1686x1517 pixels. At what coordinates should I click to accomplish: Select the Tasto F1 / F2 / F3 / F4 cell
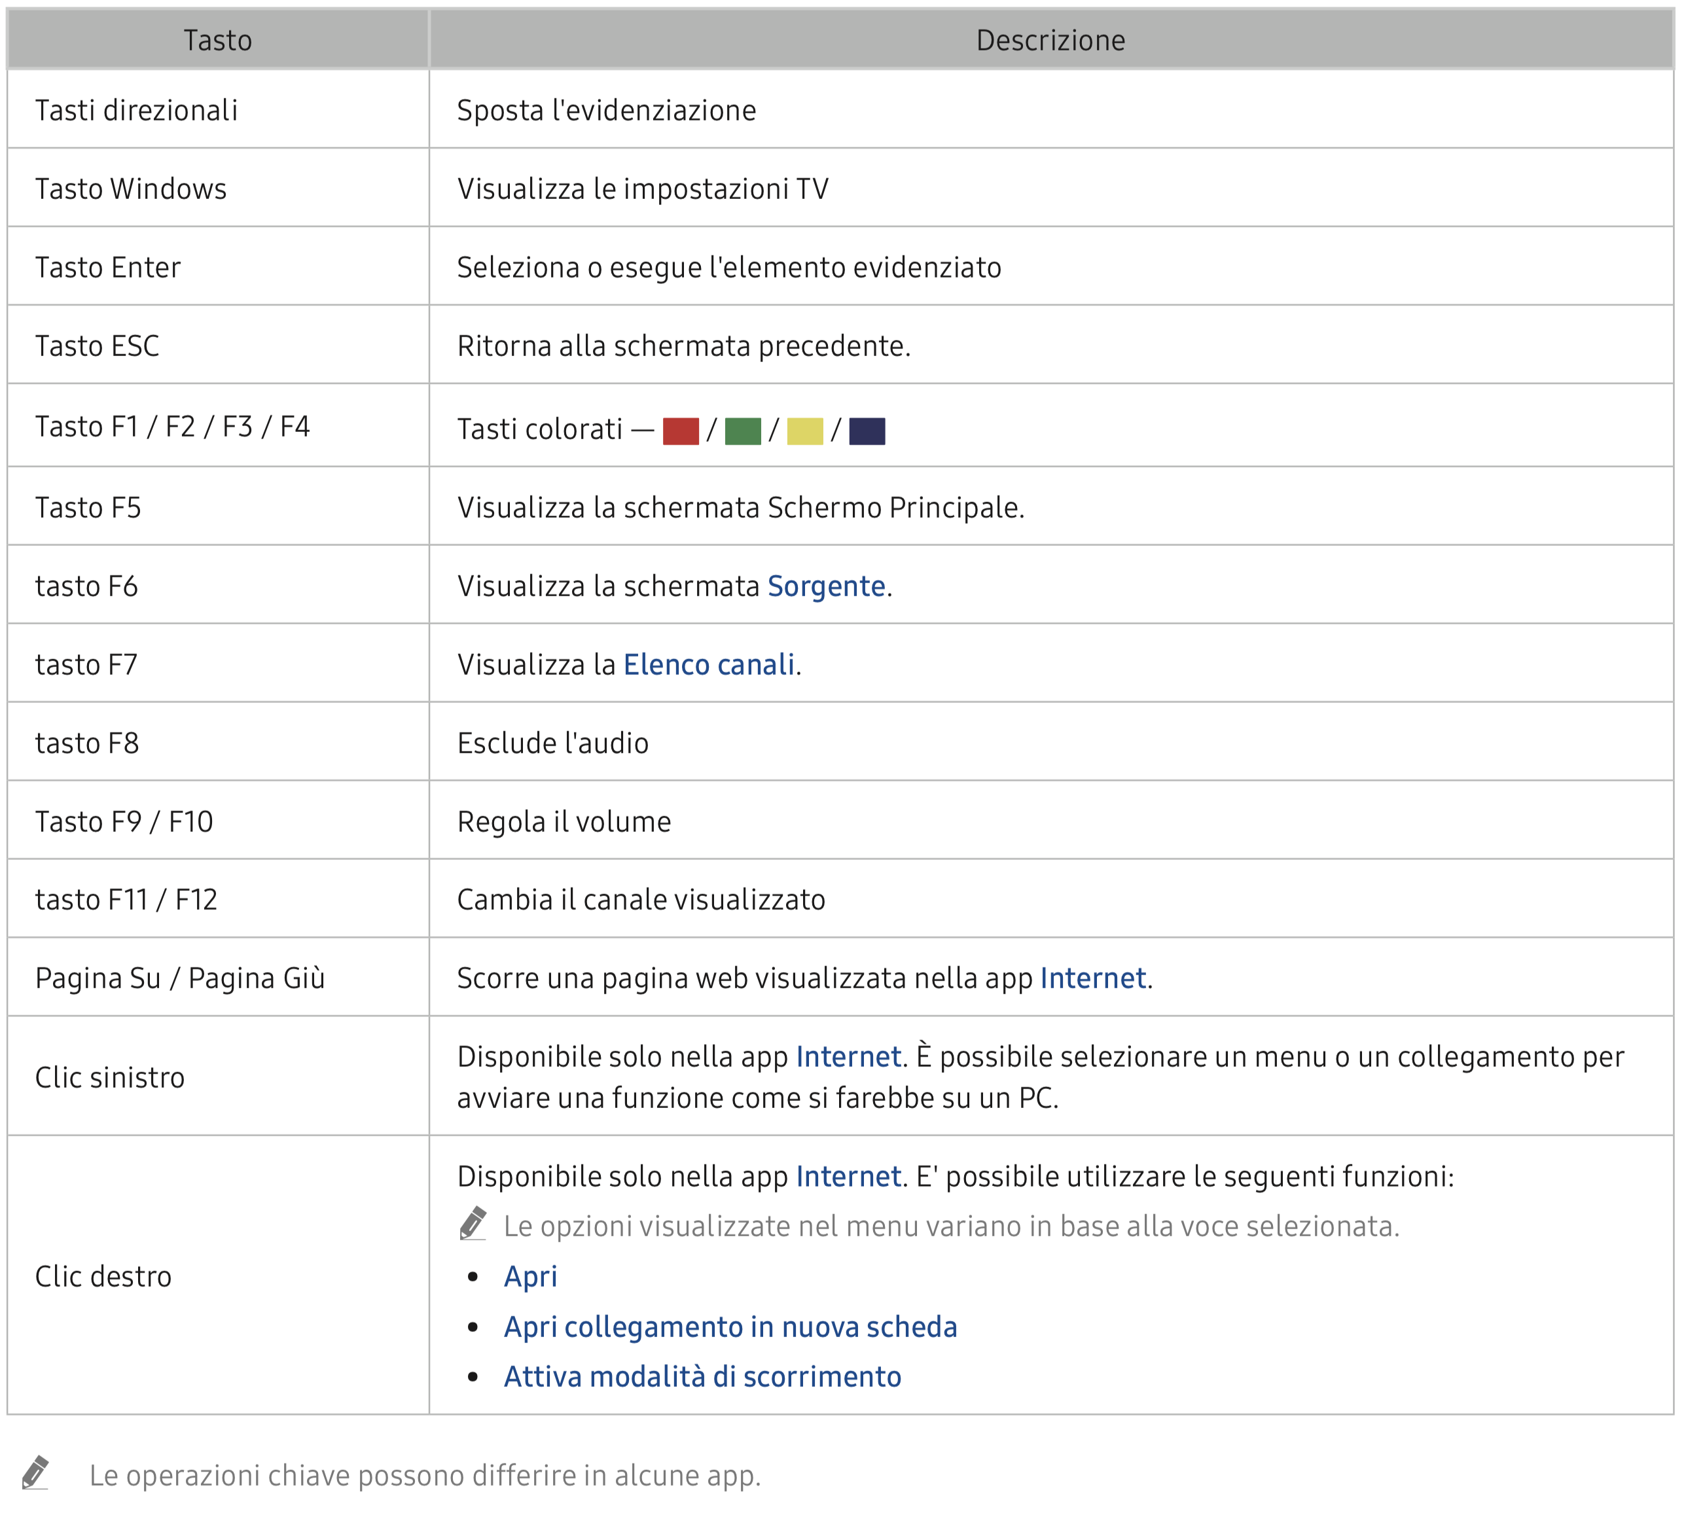click(217, 425)
